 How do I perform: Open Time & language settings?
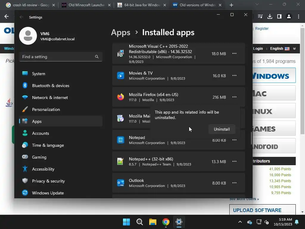[61, 145]
